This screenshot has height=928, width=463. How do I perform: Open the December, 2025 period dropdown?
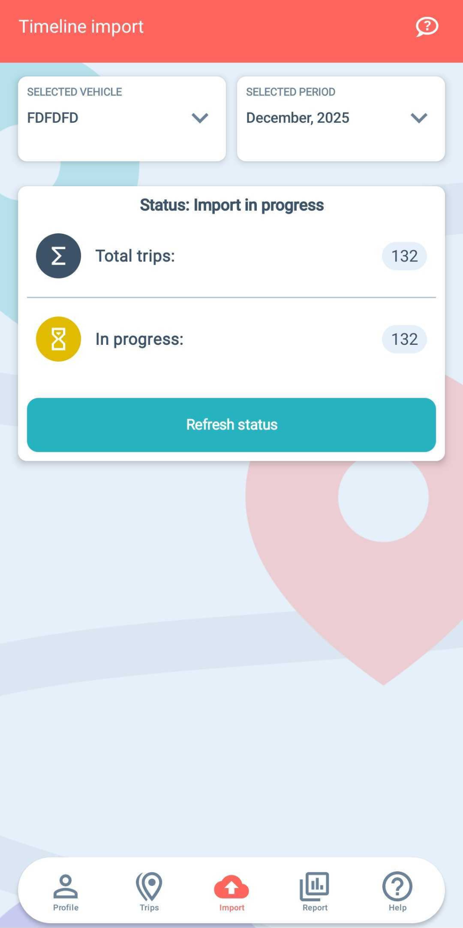pos(317,118)
